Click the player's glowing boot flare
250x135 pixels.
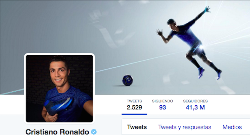coord(201,47)
